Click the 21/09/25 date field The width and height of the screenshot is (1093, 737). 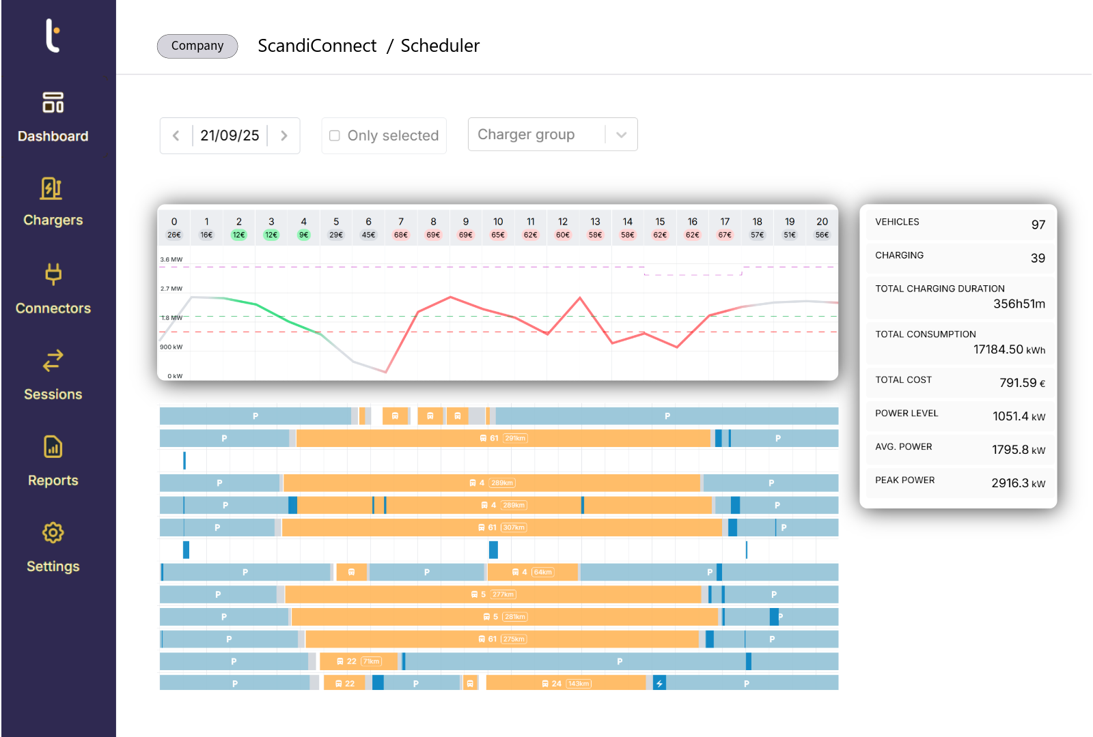tap(230, 136)
